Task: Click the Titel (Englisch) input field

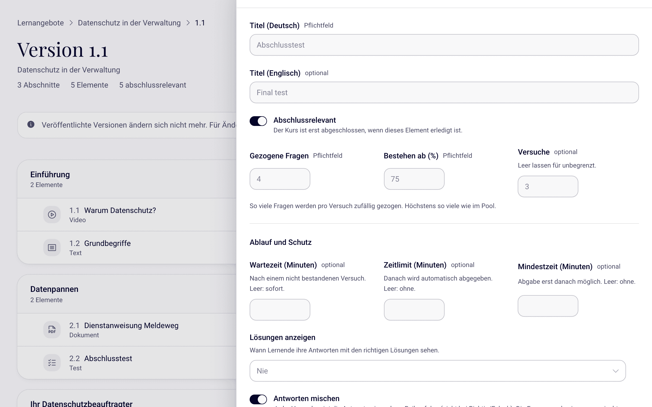Action: 444,92
